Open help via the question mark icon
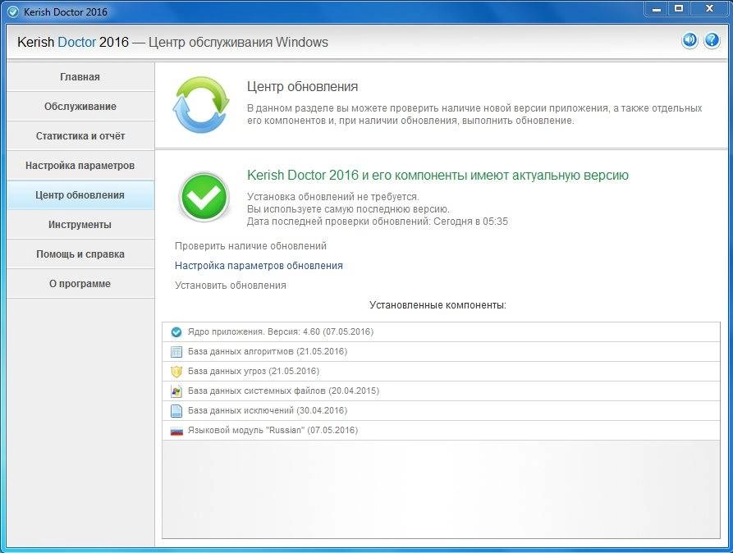733x553 pixels. 712,41
